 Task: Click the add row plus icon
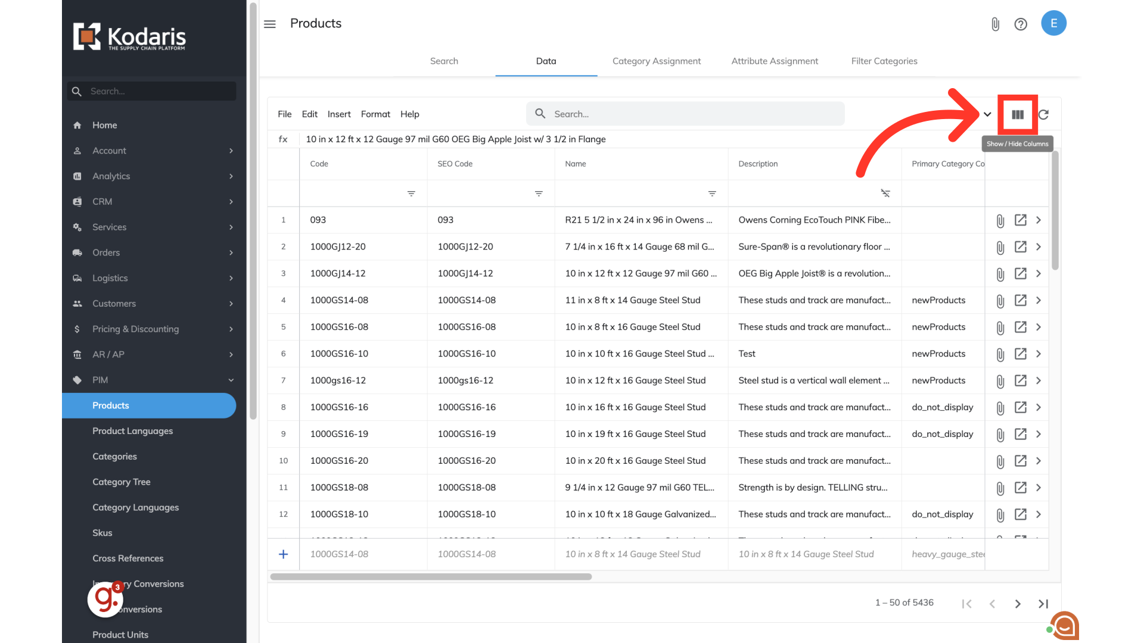pyautogui.click(x=284, y=554)
